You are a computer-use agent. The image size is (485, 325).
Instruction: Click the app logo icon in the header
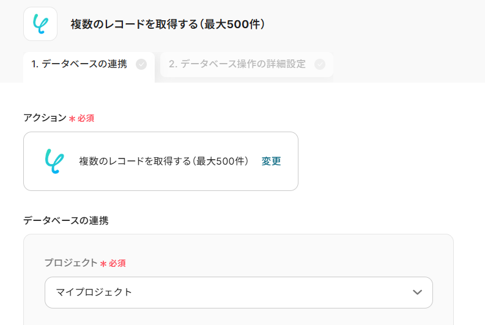pos(40,24)
